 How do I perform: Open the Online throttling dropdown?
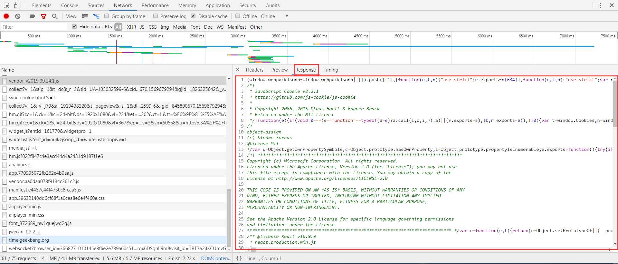(274, 16)
